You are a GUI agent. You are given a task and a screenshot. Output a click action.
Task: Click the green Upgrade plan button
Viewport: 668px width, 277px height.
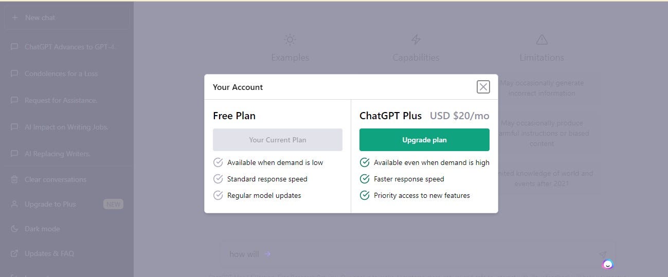tap(424, 140)
